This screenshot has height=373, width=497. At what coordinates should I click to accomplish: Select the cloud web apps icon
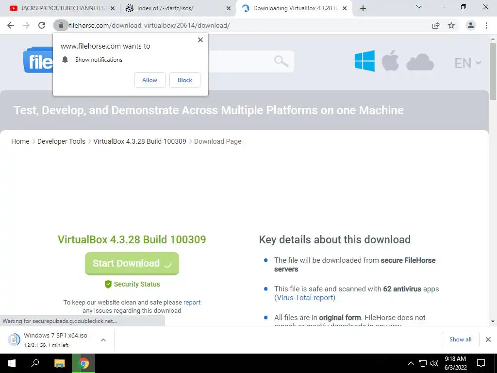click(x=420, y=62)
